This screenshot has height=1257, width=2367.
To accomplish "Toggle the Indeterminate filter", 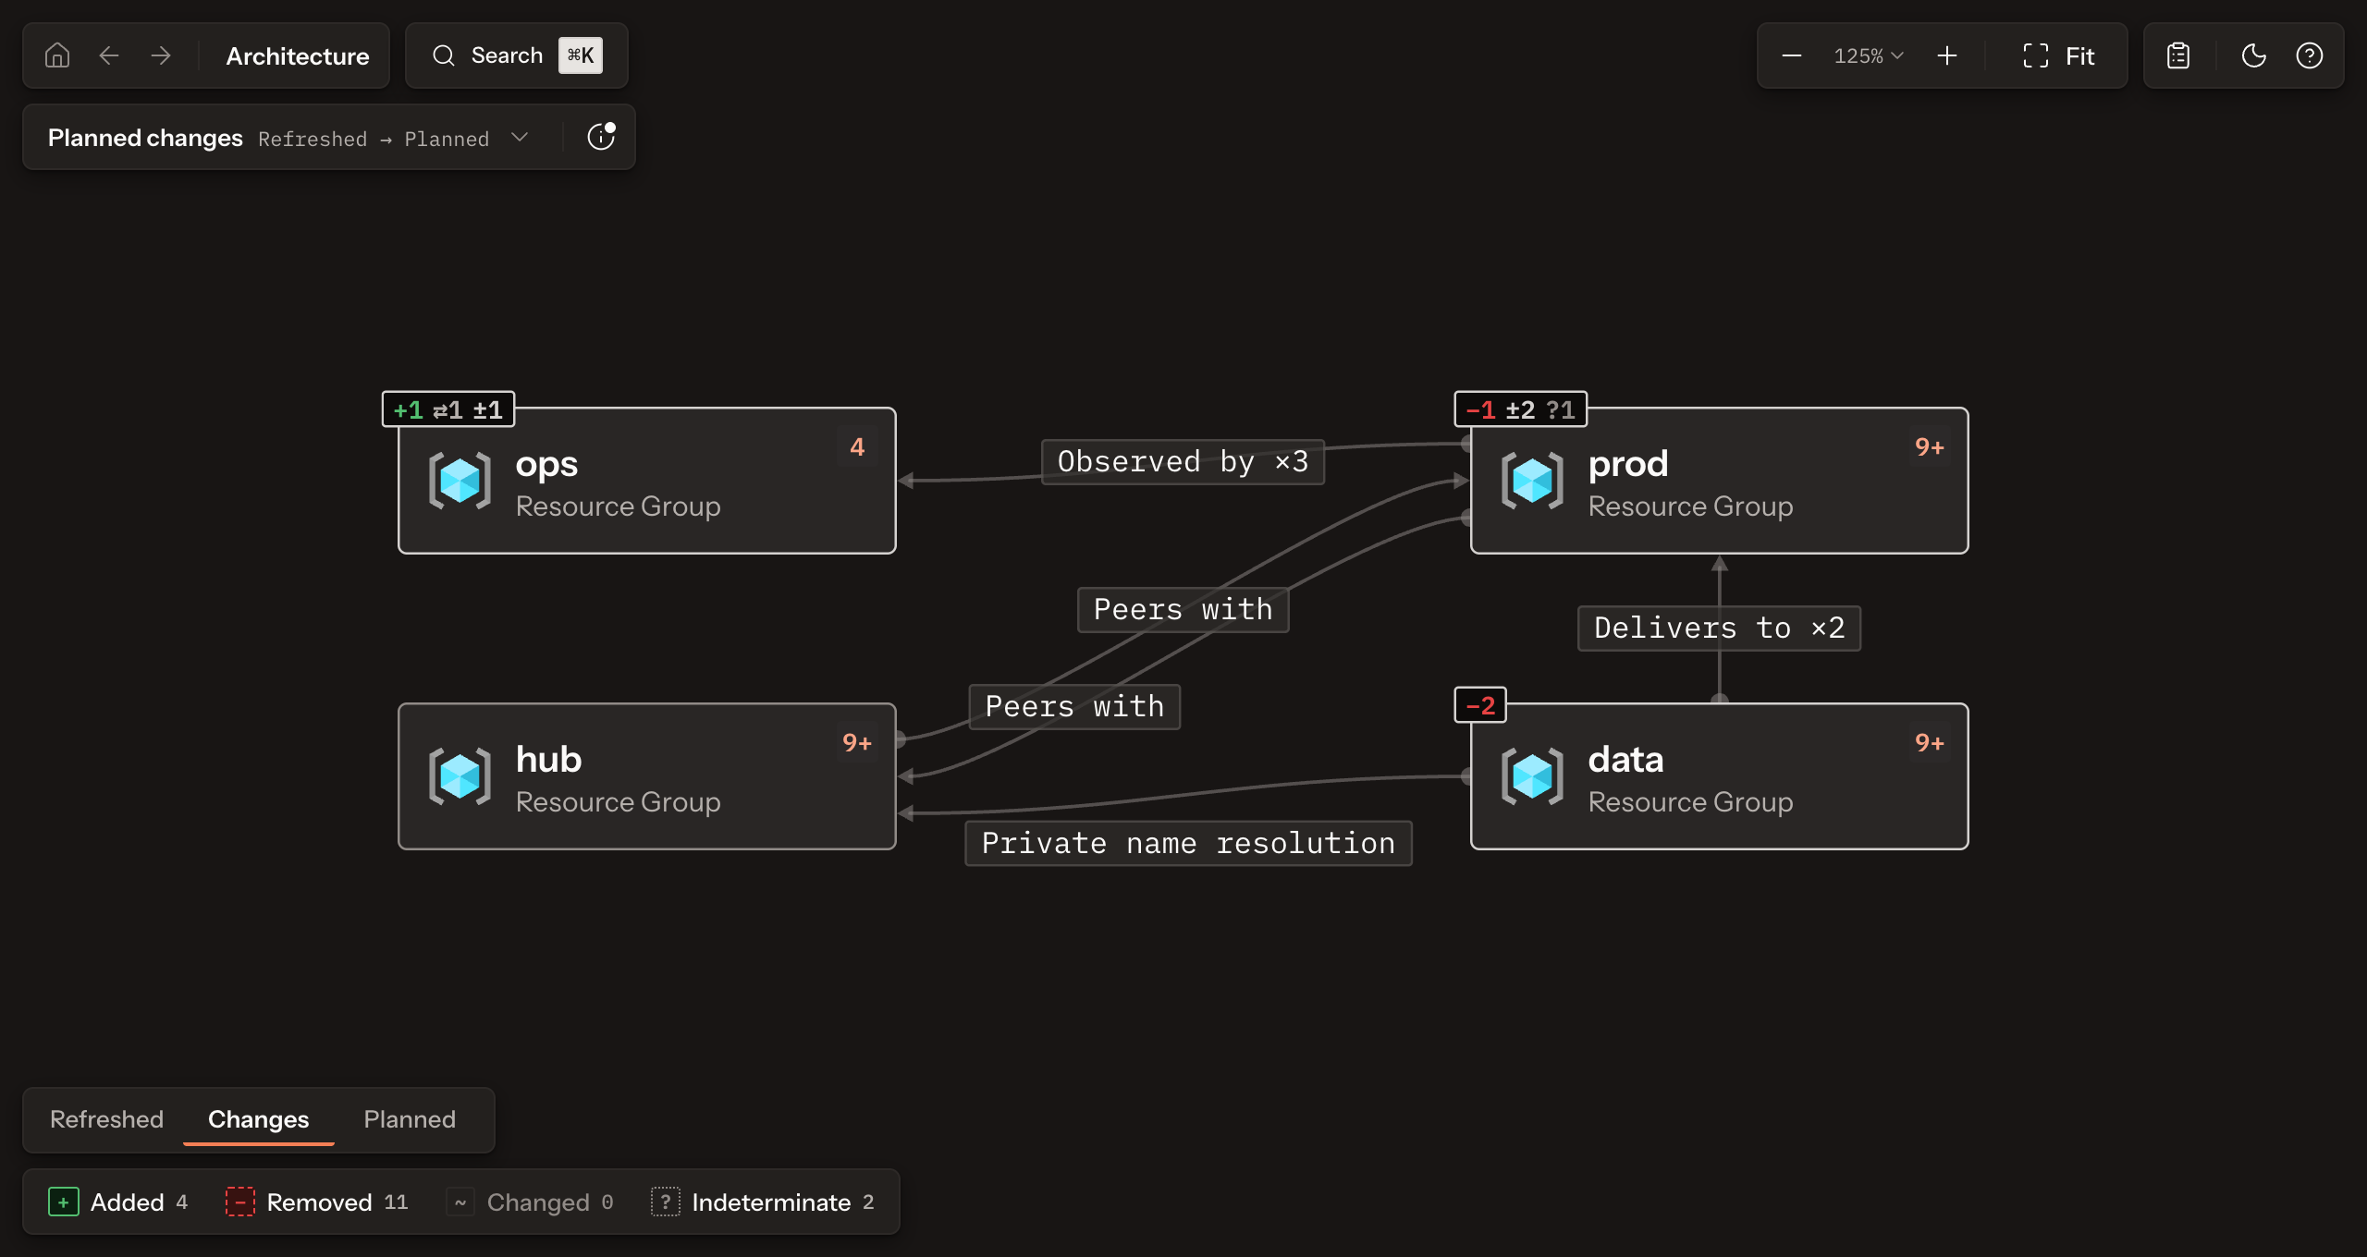I will coord(764,1202).
